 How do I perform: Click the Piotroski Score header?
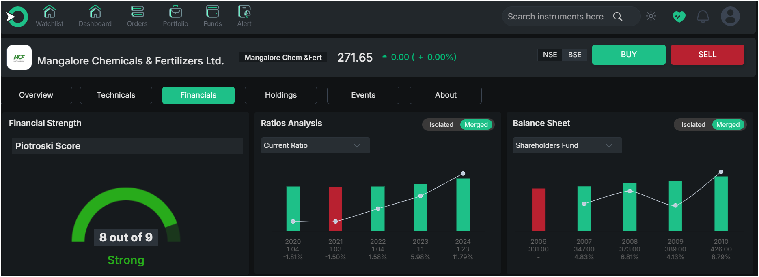pyautogui.click(x=127, y=146)
